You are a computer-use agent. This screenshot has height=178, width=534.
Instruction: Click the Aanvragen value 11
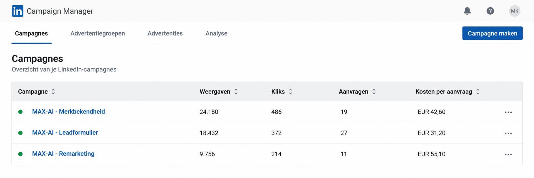click(344, 154)
